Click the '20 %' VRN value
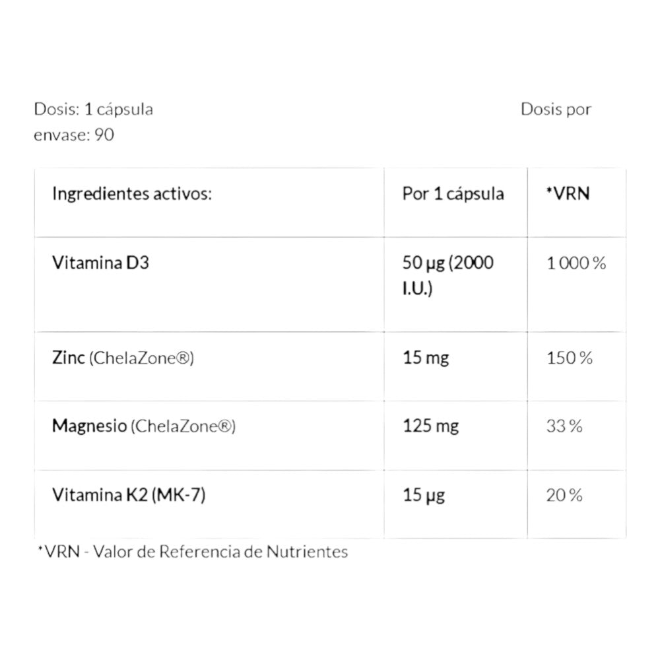Screen dimensions: 660x660 [x=564, y=495]
